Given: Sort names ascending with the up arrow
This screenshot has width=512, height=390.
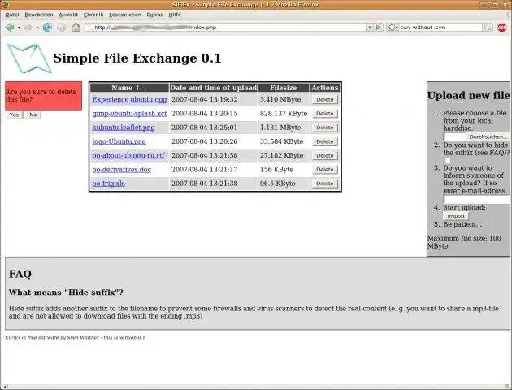Looking at the screenshot, I should tap(137, 88).
